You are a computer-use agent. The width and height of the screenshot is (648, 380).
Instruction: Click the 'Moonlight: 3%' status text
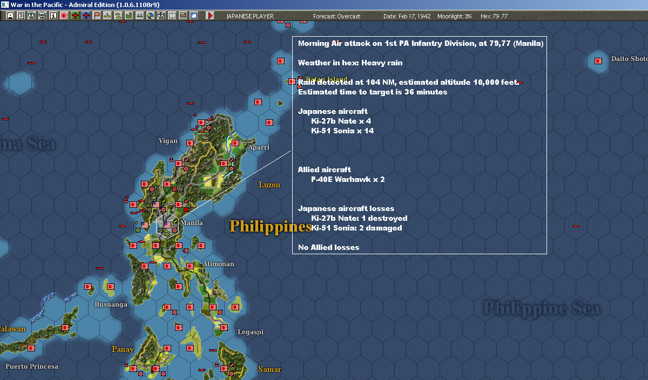pos(455,16)
